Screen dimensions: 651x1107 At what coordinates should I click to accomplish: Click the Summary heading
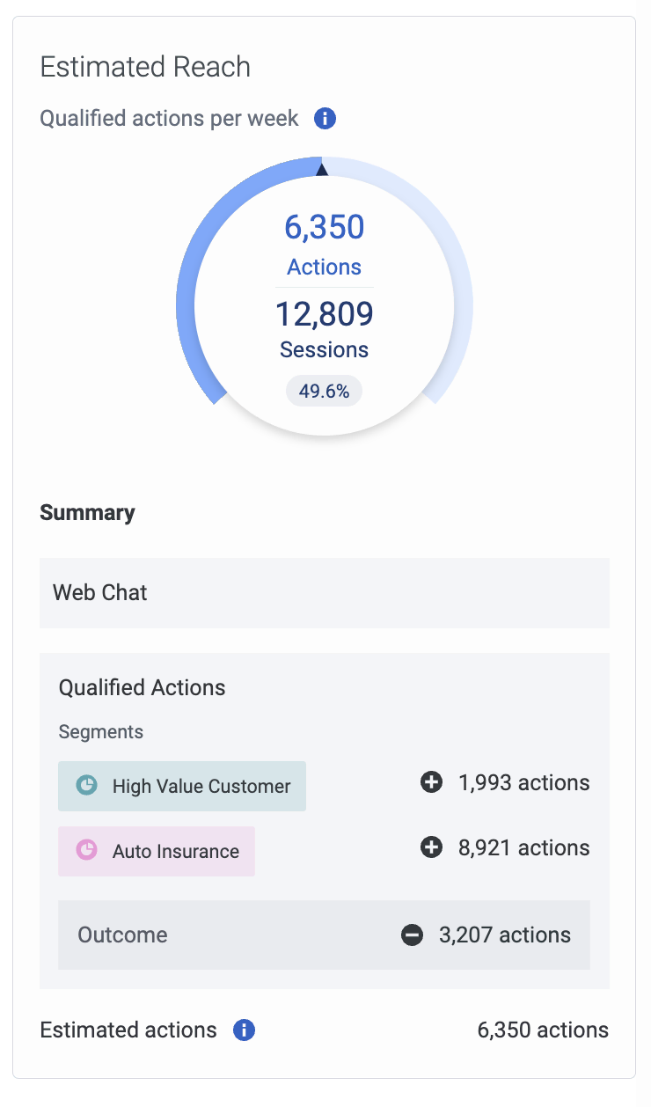click(x=88, y=513)
